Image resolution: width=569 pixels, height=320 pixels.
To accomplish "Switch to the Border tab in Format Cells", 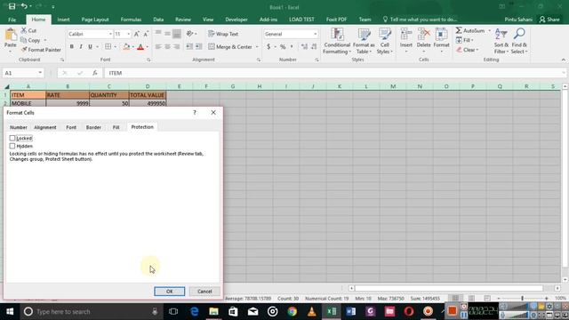I will pyautogui.click(x=93, y=127).
